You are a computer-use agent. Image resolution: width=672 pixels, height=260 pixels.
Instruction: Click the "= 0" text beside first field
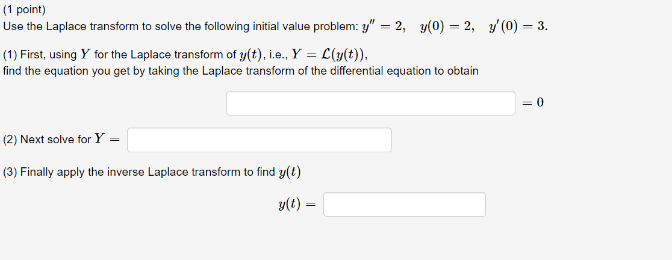click(533, 103)
